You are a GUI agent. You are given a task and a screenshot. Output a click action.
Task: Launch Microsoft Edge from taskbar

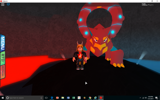tap(52, 98)
